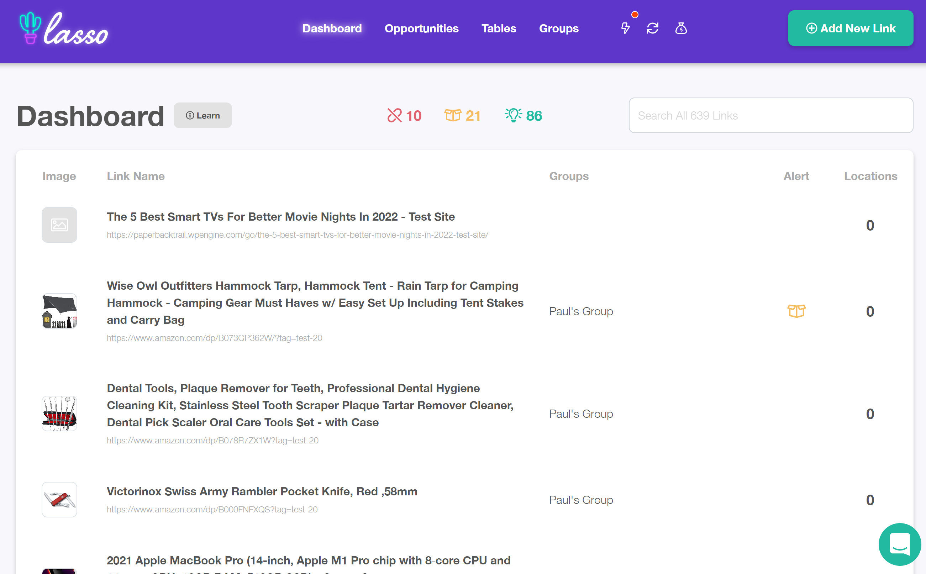Click the dental tools product thumbnail
This screenshot has width=926, height=574.
59,413
